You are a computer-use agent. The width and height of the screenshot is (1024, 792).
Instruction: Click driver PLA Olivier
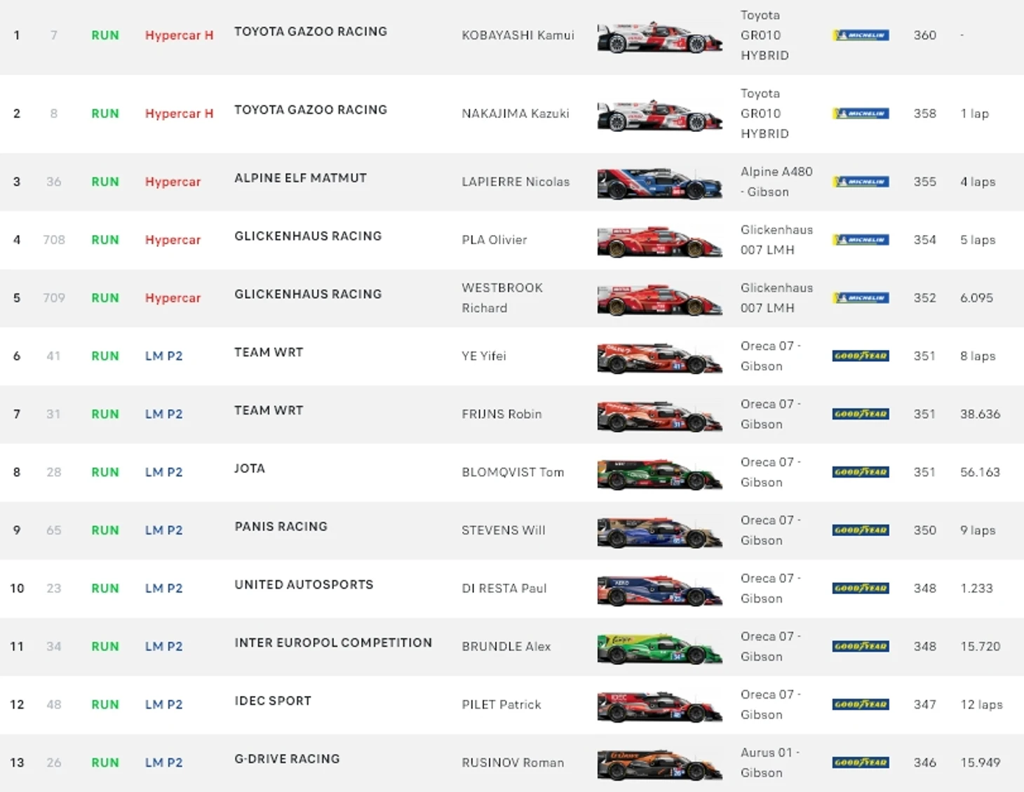point(494,240)
